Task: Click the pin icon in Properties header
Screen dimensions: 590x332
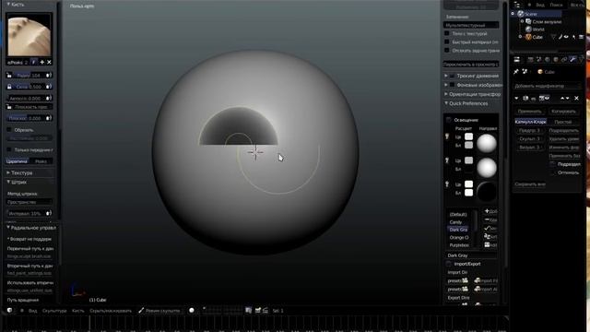Action: click(x=516, y=72)
